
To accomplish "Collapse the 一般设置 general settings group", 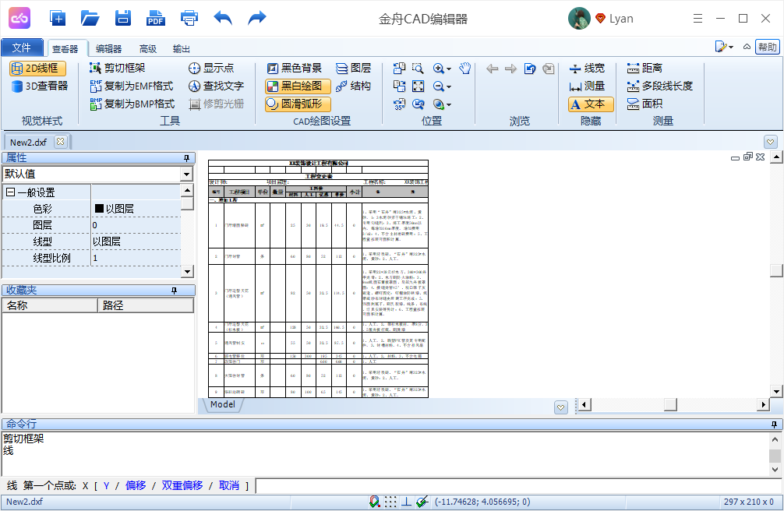I will [x=10, y=192].
